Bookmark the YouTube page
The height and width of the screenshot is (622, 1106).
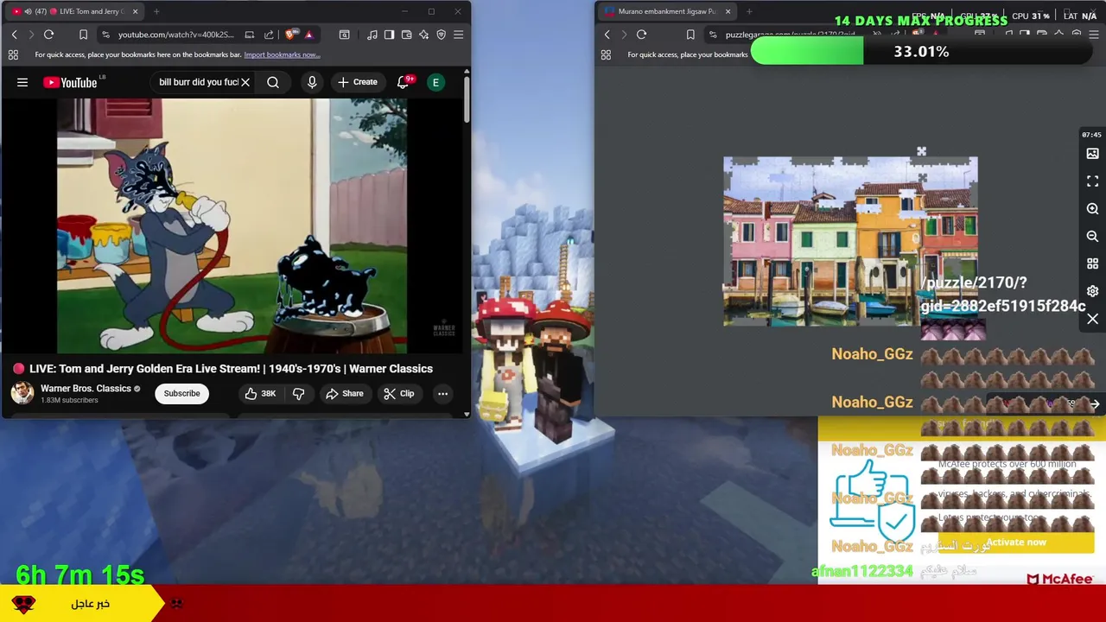(x=83, y=35)
